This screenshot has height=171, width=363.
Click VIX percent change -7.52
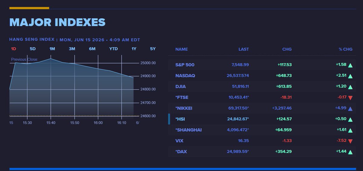tap(342, 141)
